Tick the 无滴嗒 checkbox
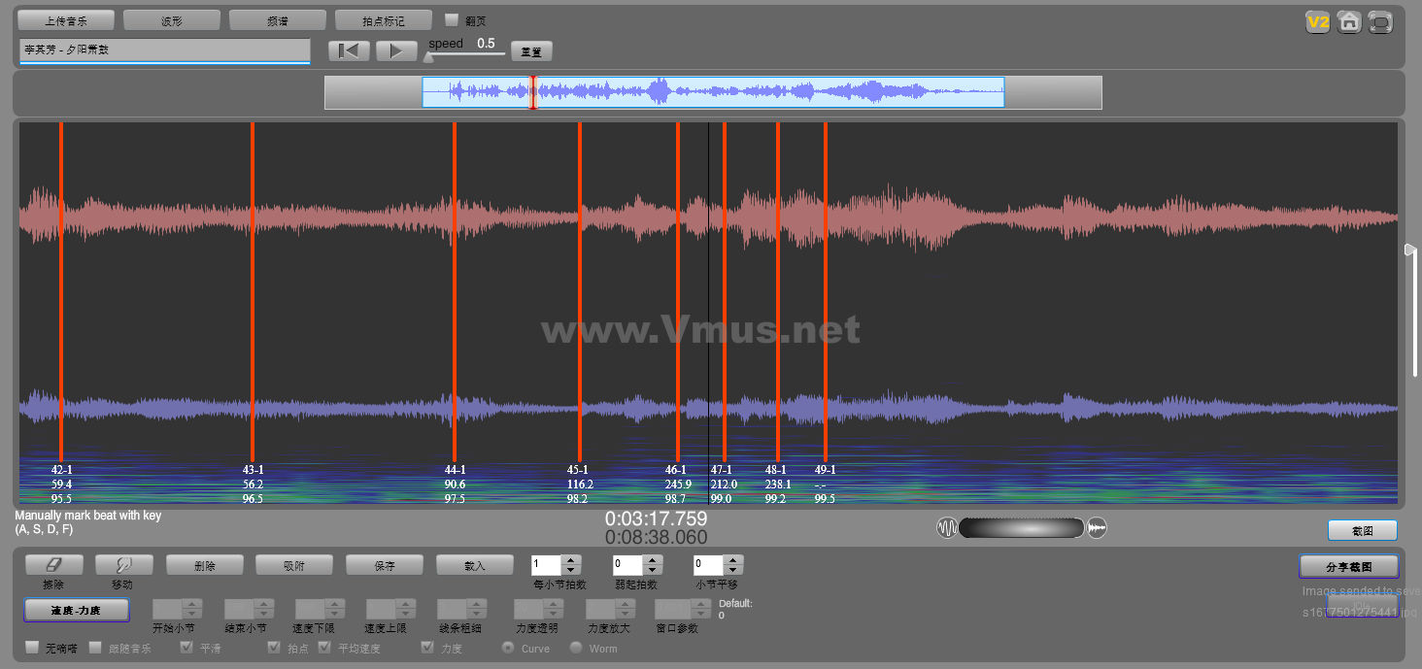The width and height of the screenshot is (1422, 669). coord(33,648)
